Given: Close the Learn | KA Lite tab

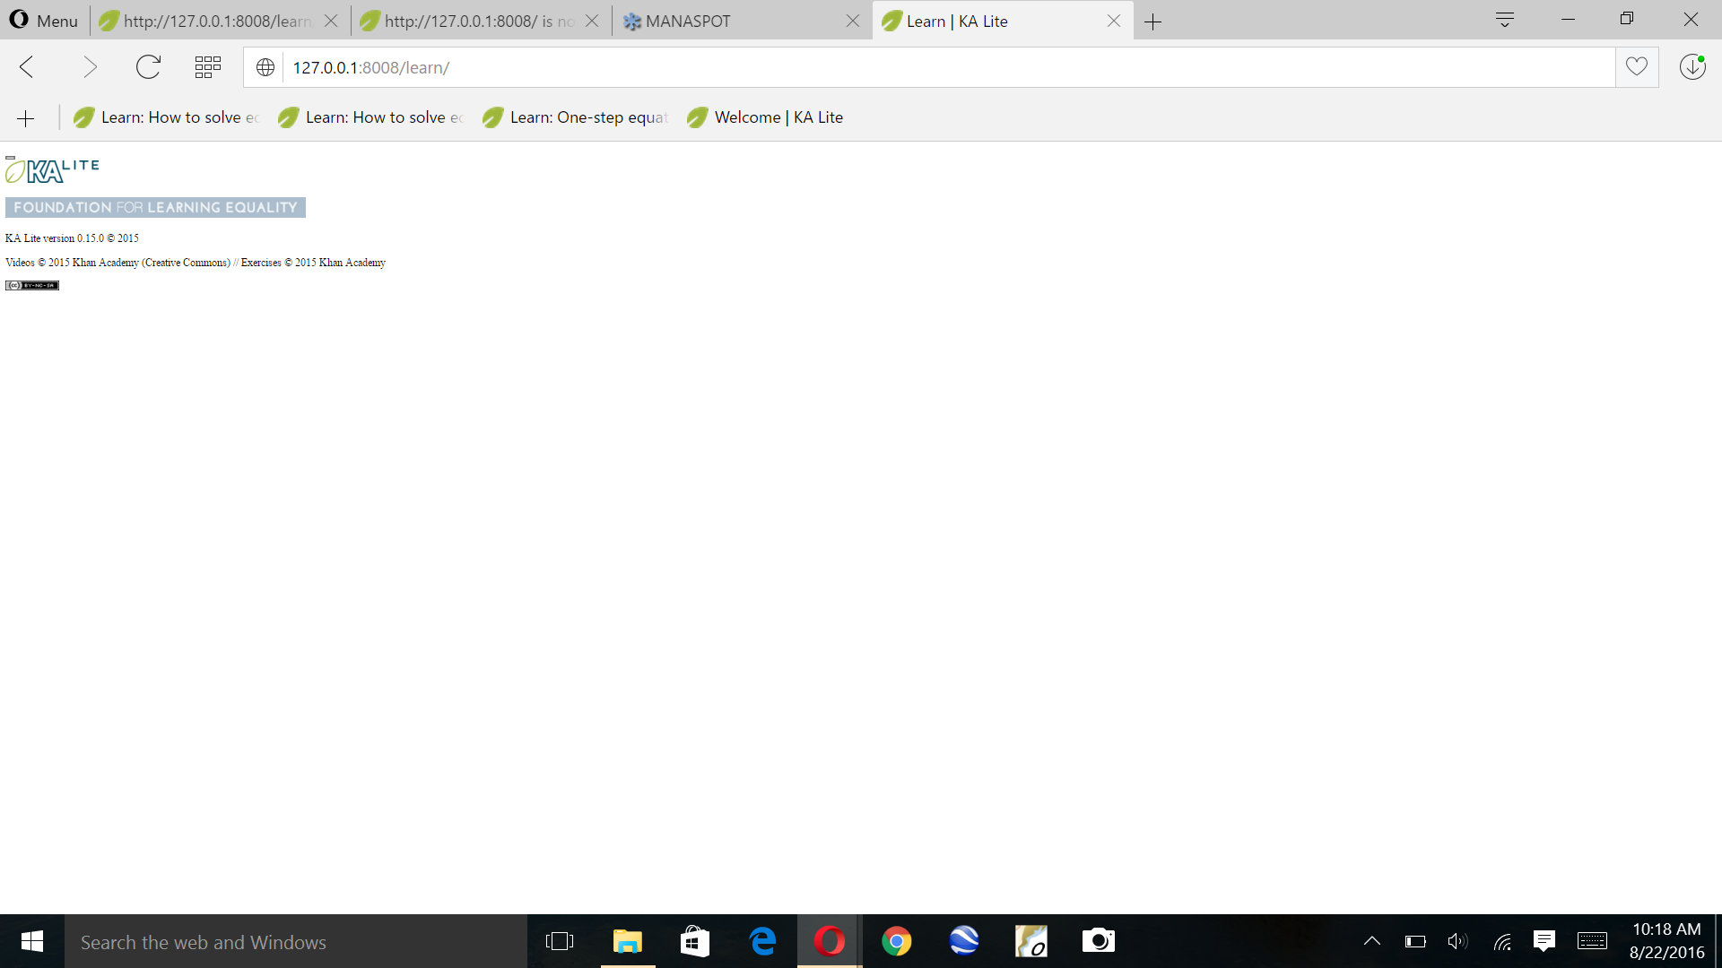Looking at the screenshot, I should (1113, 21).
